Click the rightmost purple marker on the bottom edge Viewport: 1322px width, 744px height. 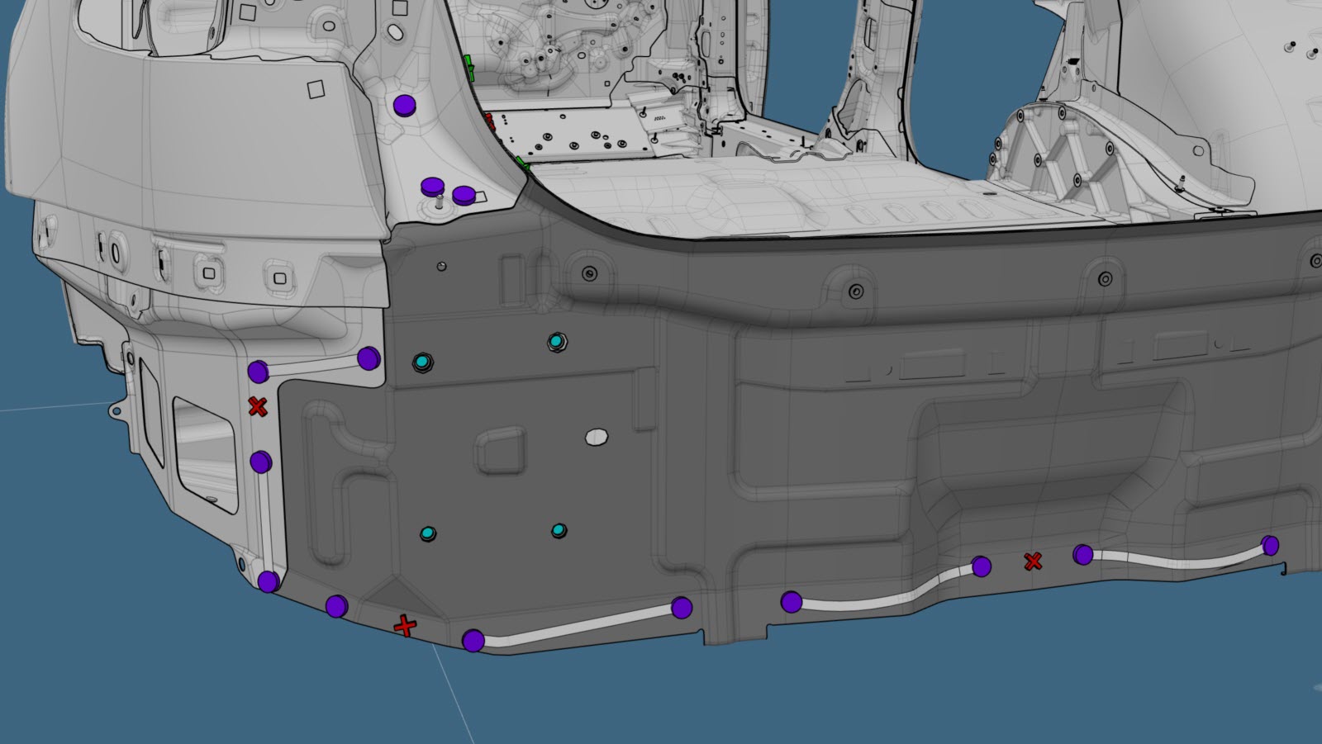pyautogui.click(x=1270, y=545)
